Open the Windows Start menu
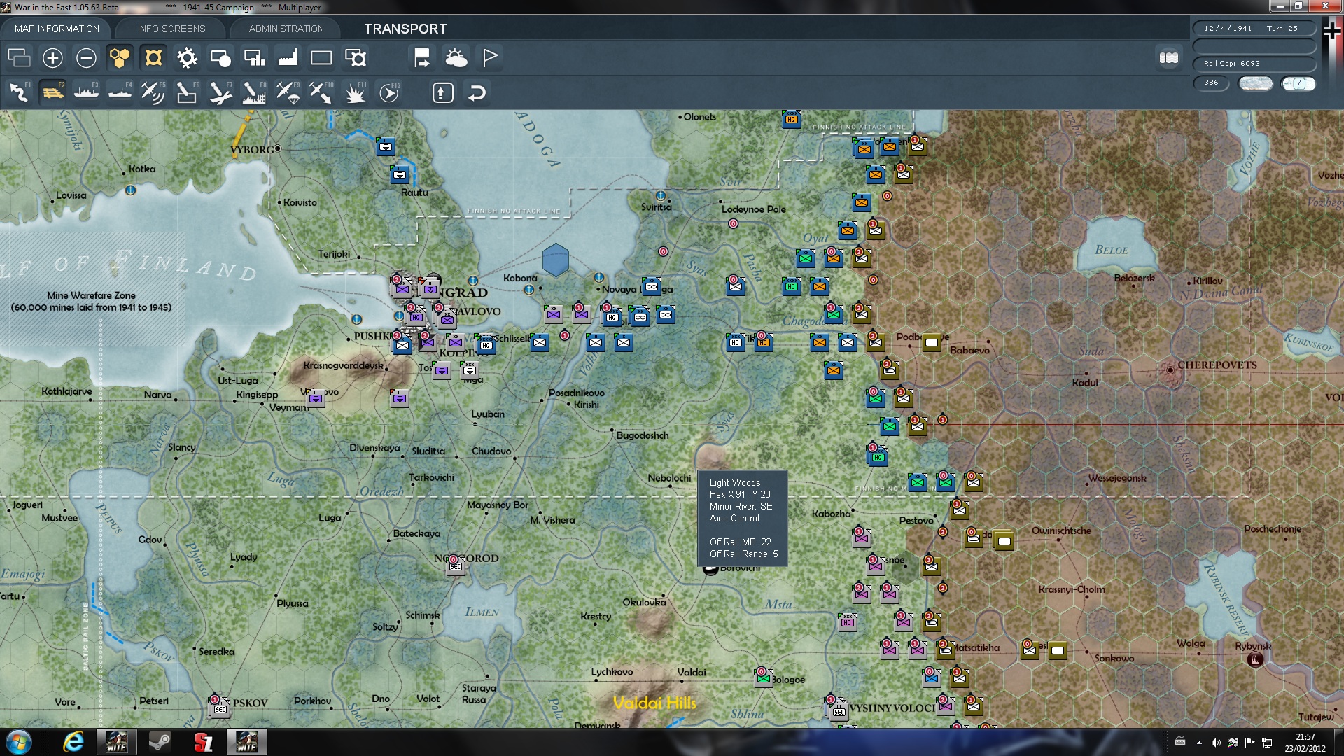Viewport: 1344px width, 756px height. pos(18,742)
